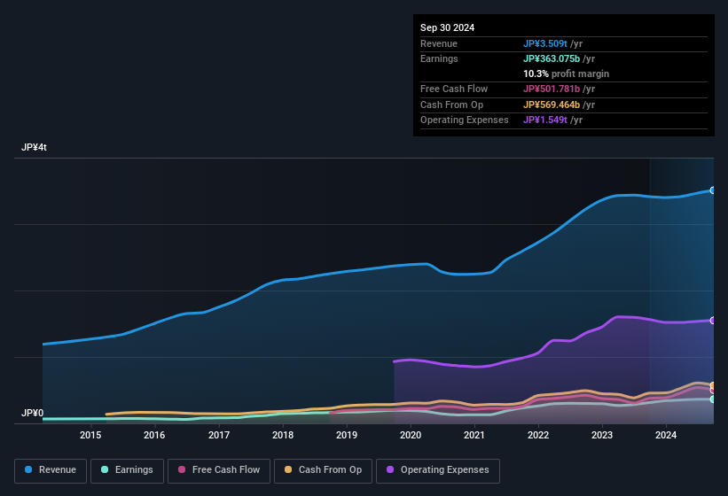728x496 pixels.
Task: Click the 2015 x-axis label
Action: coord(90,435)
